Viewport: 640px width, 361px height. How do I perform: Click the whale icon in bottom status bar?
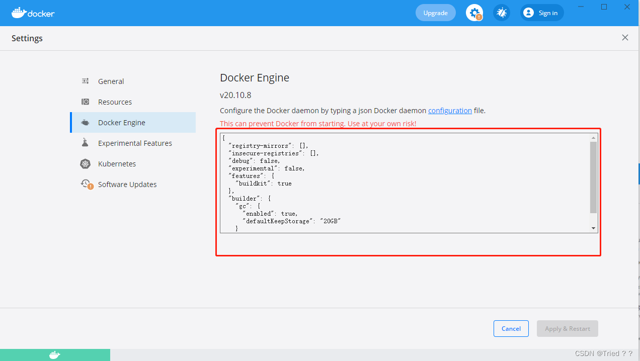55,355
